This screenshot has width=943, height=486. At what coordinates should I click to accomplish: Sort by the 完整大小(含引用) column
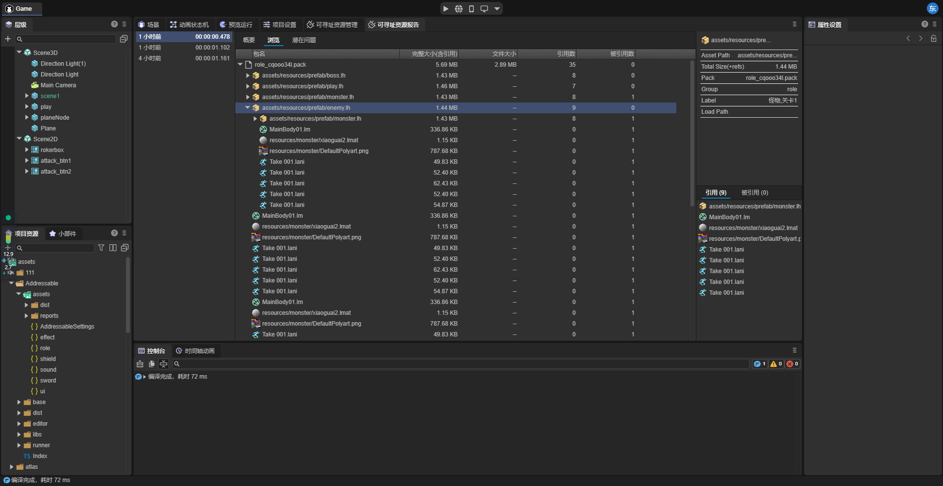pos(429,54)
